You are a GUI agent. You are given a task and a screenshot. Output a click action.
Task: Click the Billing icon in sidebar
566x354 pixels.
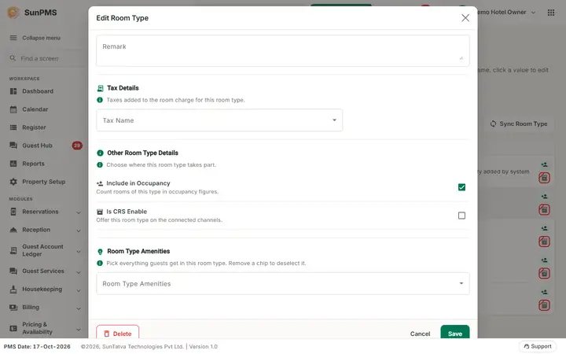(13, 308)
